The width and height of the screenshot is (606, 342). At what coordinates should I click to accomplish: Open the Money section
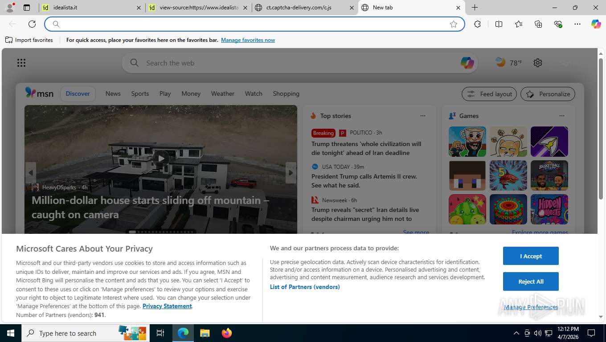click(191, 94)
